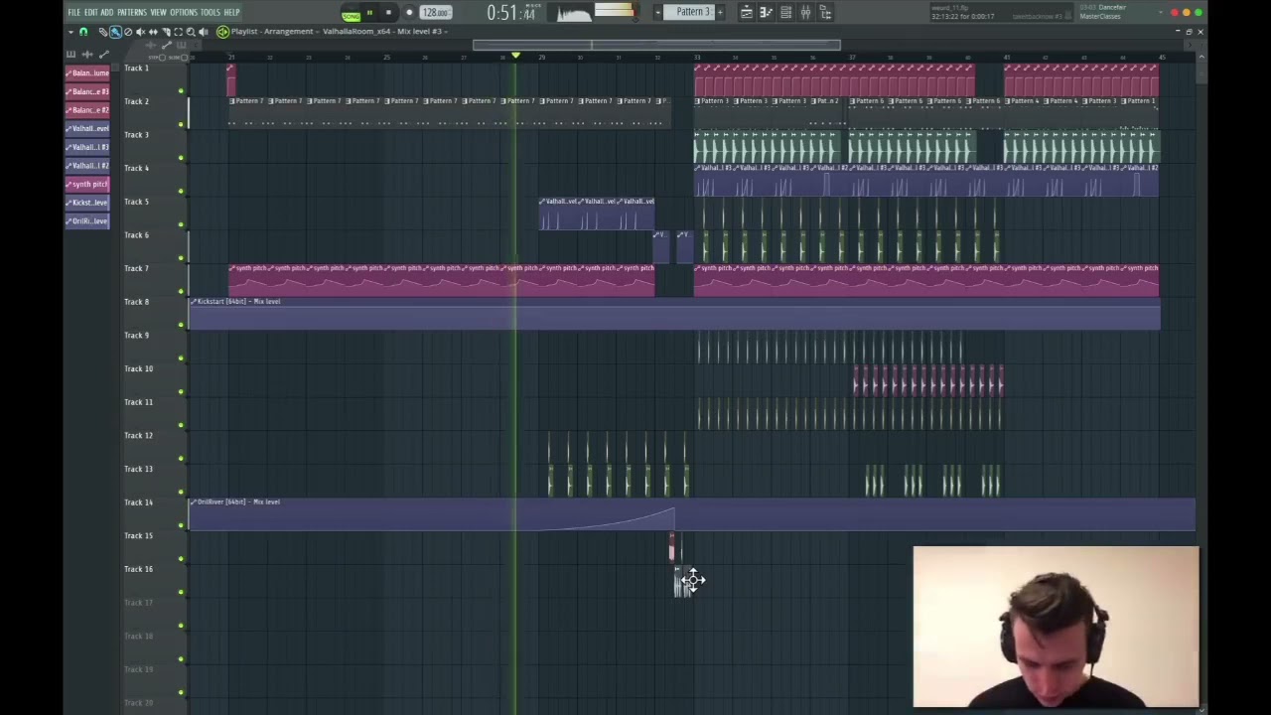Mute Track 1 via its green light
The width and height of the screenshot is (1271, 715).
[181, 90]
